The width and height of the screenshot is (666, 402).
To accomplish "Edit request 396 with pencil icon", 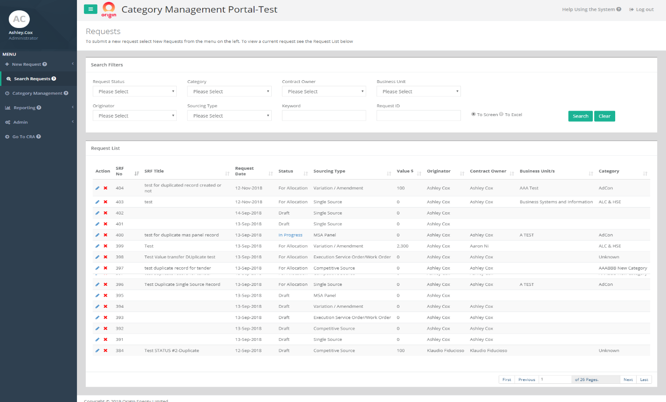I will coord(97,284).
